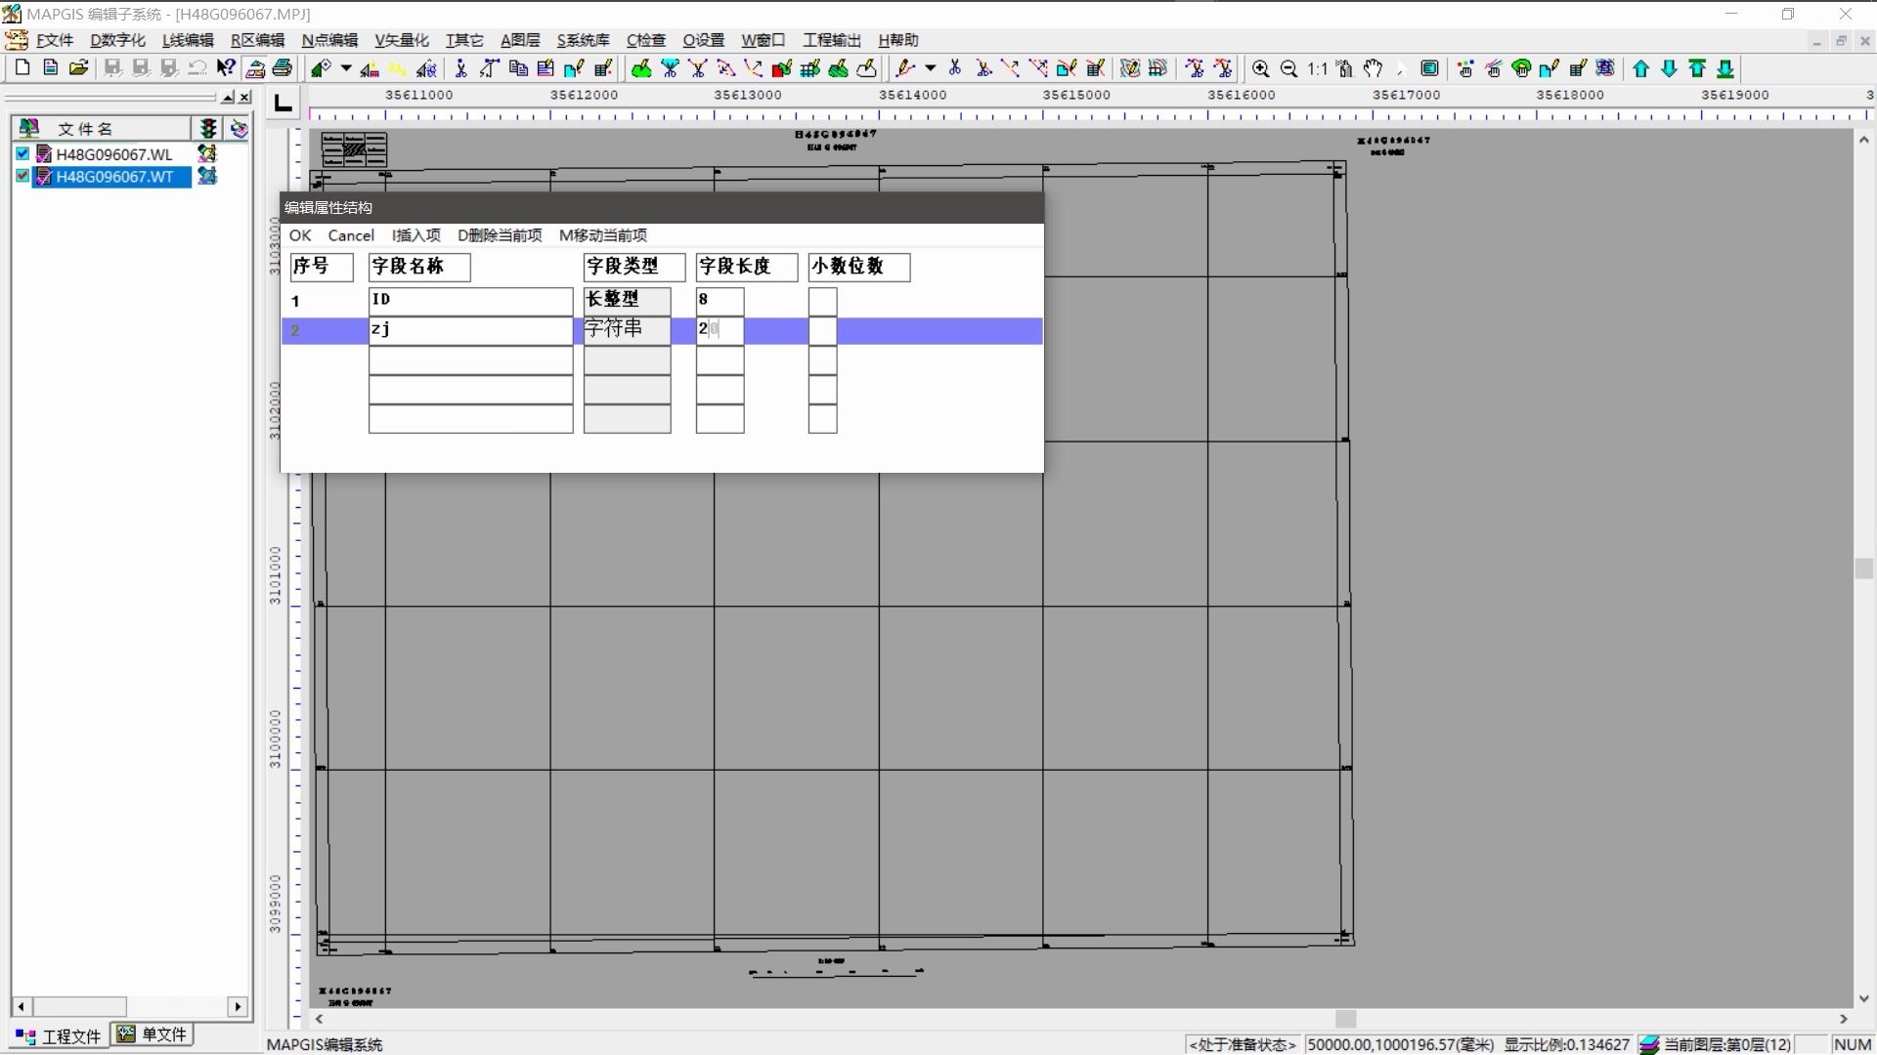Click the field length input showing 20
The image size is (1877, 1055).
[x=720, y=329]
